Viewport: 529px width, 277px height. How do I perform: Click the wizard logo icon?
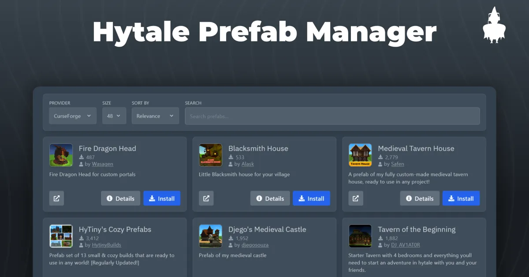(x=494, y=26)
